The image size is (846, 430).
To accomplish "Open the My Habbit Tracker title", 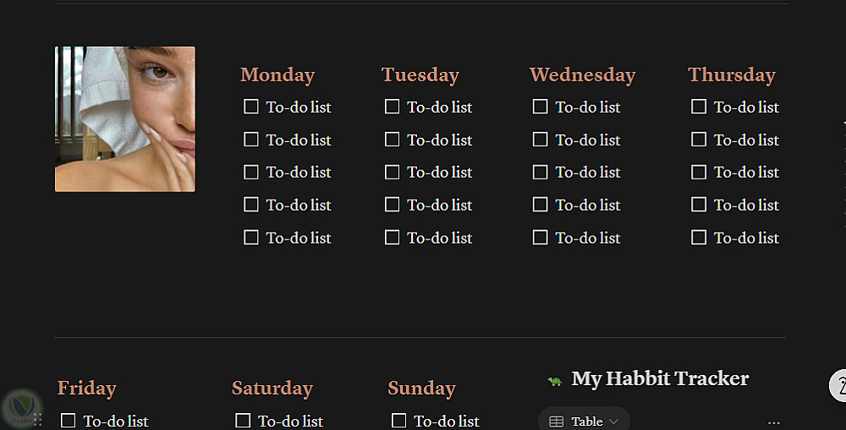I will 660,378.
